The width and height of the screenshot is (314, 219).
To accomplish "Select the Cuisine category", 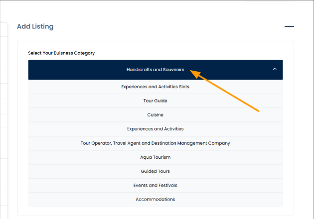I will point(155,114).
